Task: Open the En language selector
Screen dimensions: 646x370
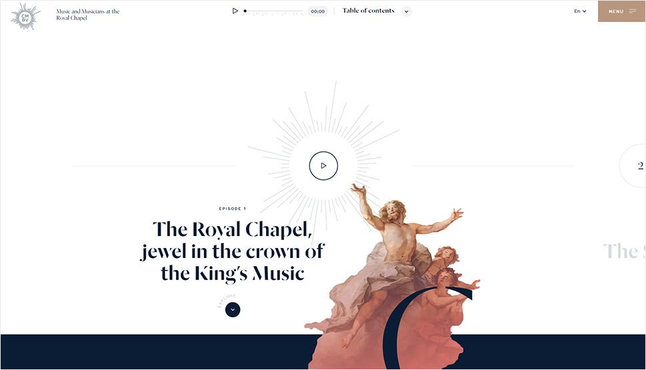Action: 580,11
